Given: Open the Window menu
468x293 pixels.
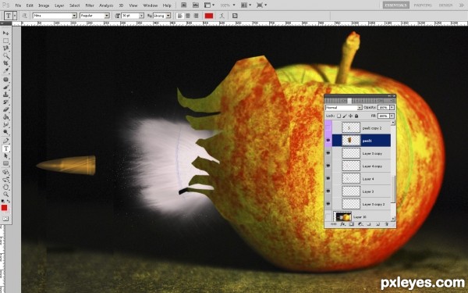Looking at the screenshot, I should click(x=150, y=5).
